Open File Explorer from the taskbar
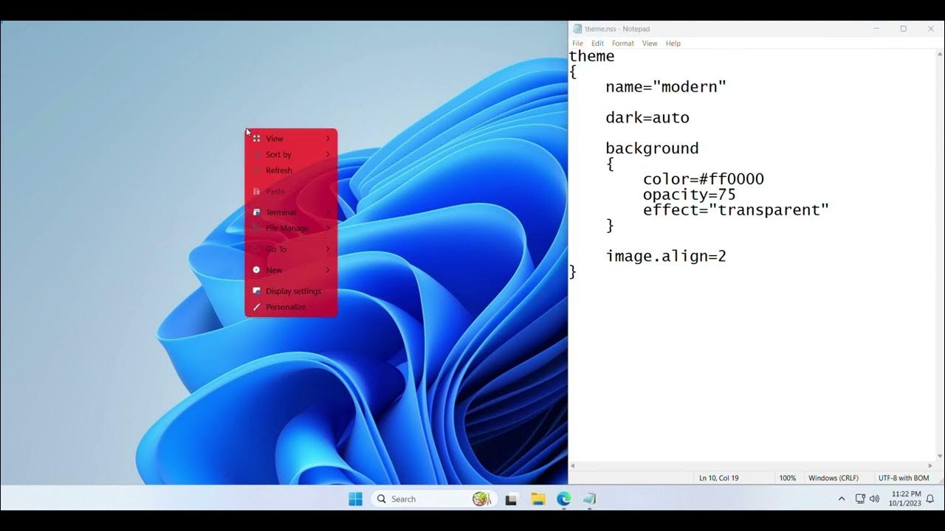945x531 pixels. tap(537, 499)
